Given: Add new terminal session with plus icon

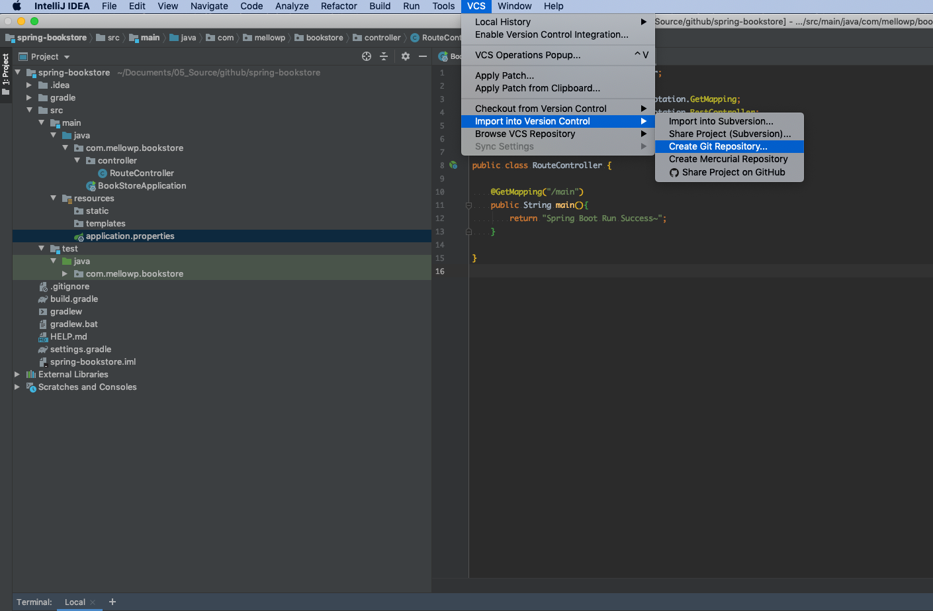Looking at the screenshot, I should 112,602.
